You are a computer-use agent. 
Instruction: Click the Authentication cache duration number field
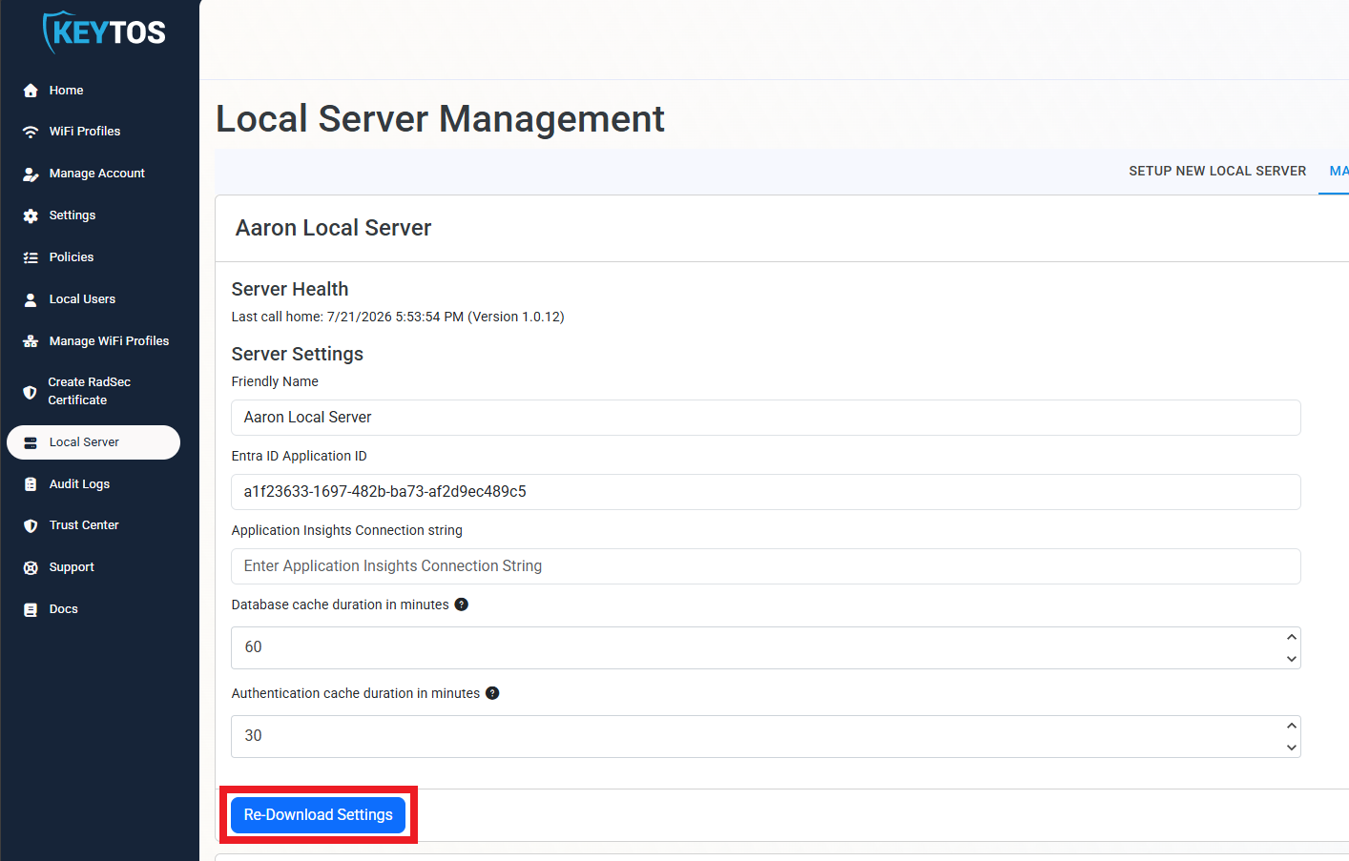766,736
